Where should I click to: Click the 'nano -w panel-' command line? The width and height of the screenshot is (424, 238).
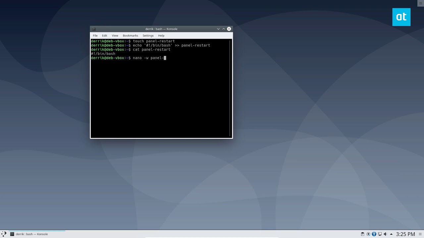(129, 58)
